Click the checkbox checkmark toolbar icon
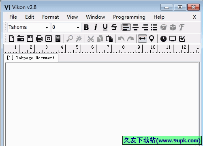 182,39
